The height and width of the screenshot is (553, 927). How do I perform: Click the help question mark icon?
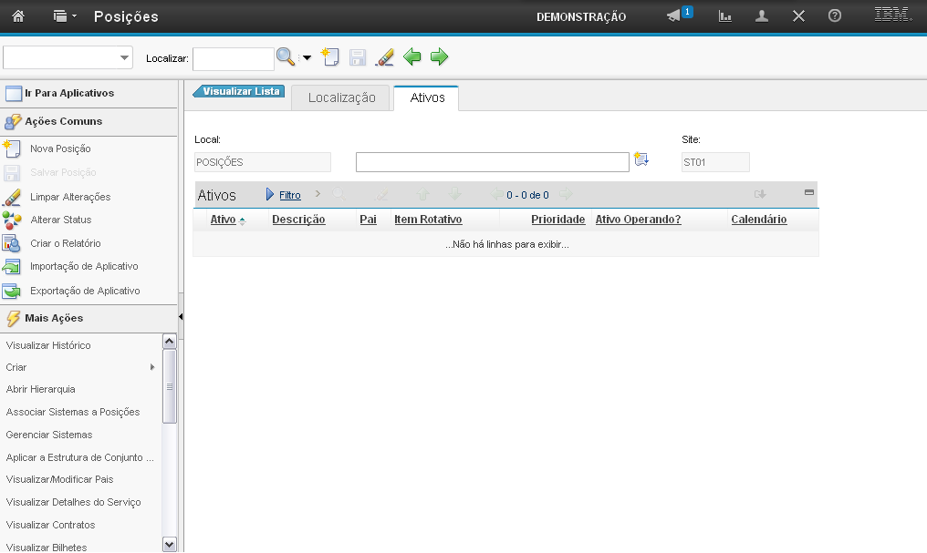(x=834, y=16)
